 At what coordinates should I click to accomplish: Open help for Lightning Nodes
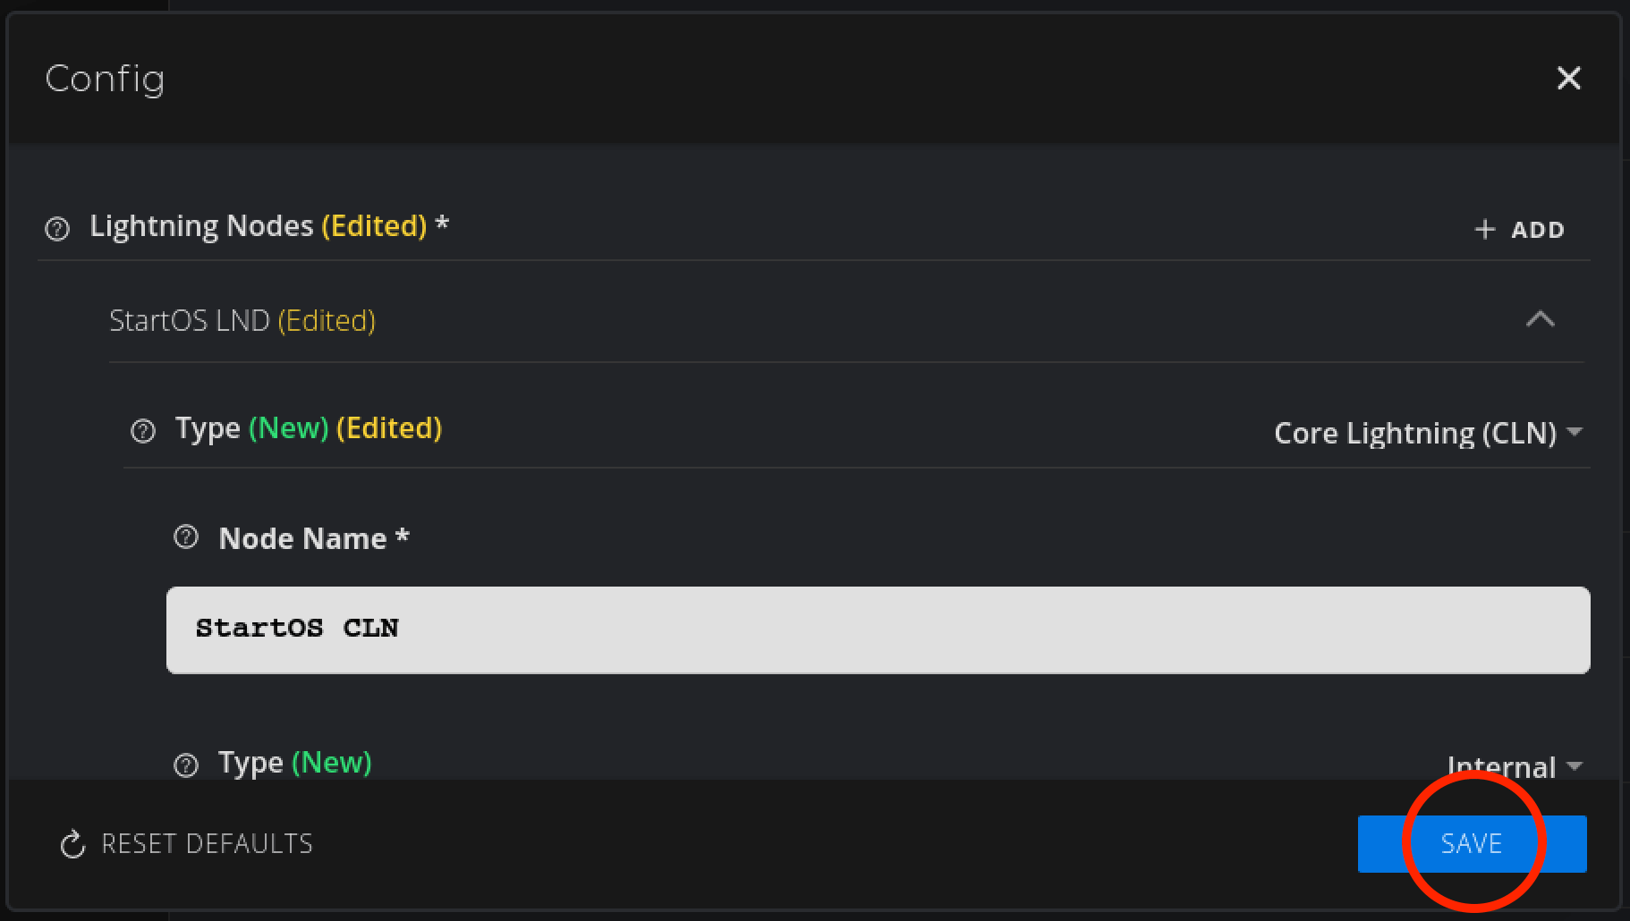(x=55, y=229)
